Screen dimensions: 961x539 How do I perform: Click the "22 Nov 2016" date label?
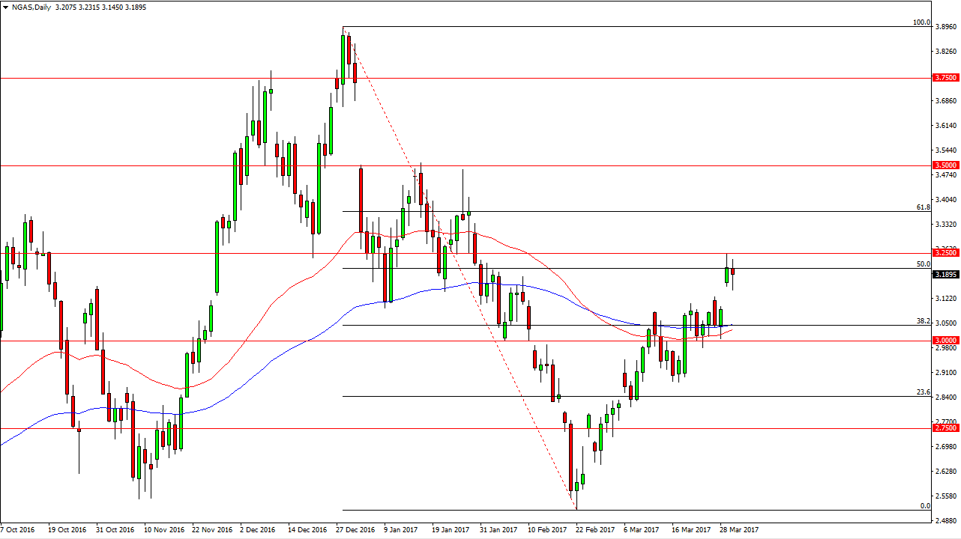pyautogui.click(x=212, y=530)
